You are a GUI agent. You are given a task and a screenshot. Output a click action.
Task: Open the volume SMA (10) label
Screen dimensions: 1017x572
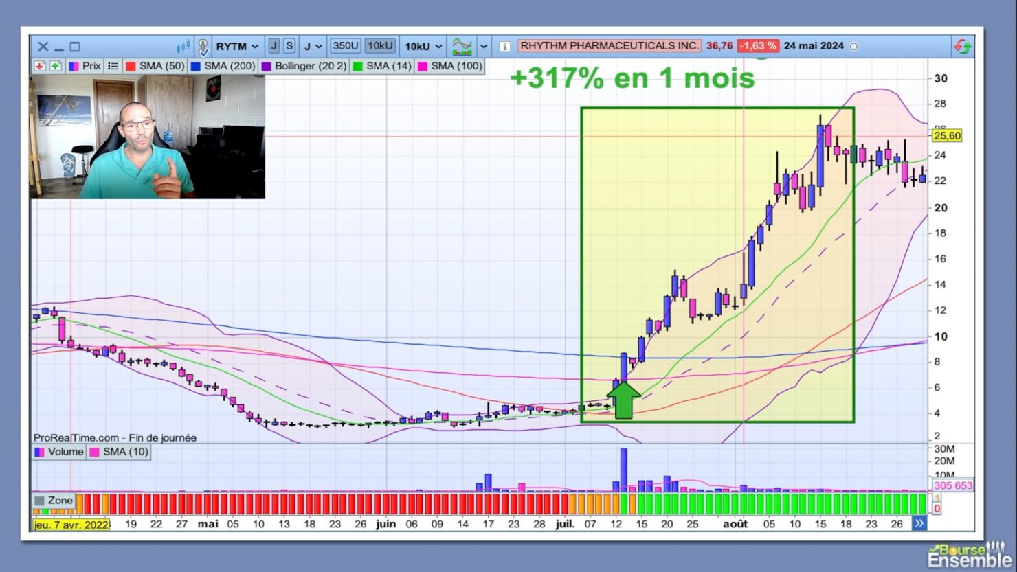[118, 452]
